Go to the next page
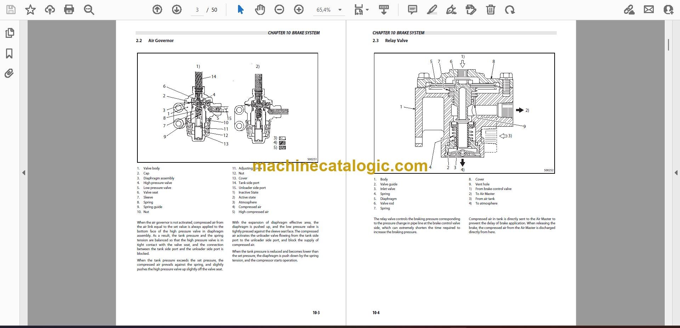Viewport: 680px width, 328px height. click(177, 10)
